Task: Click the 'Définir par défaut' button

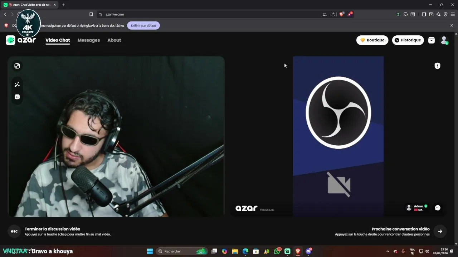Action: pos(143,25)
